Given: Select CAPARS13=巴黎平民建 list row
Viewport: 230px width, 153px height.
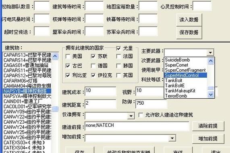Looking at the screenshot, I should [27, 55].
